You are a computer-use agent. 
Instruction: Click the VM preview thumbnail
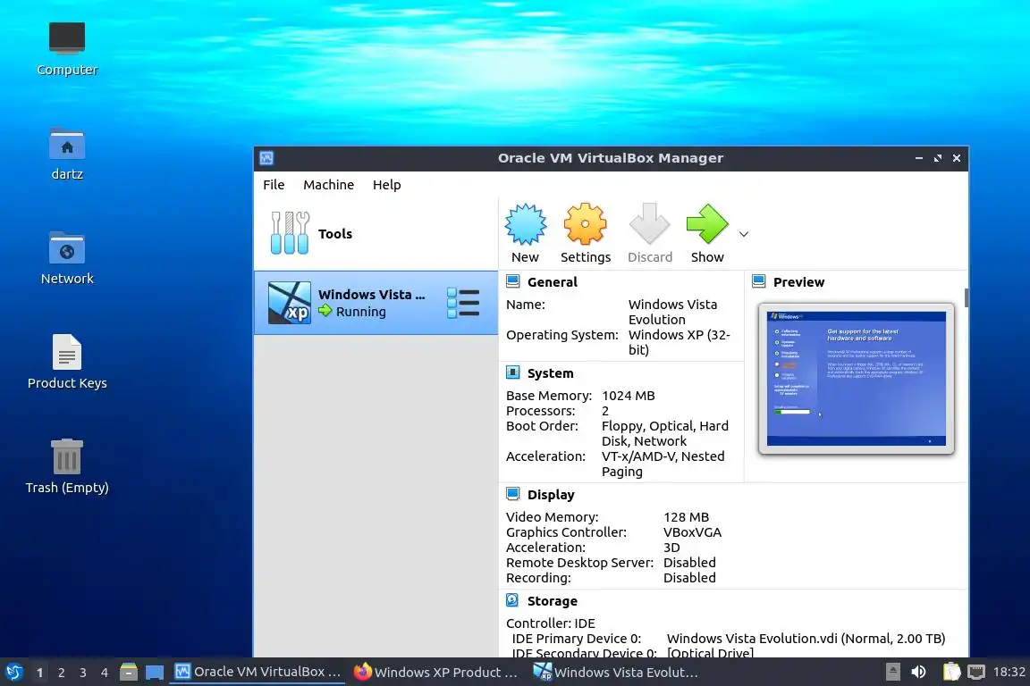pos(856,379)
